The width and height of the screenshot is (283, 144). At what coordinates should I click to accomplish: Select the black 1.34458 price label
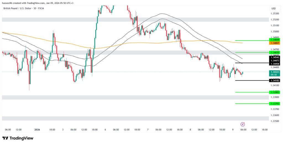point(275,64)
